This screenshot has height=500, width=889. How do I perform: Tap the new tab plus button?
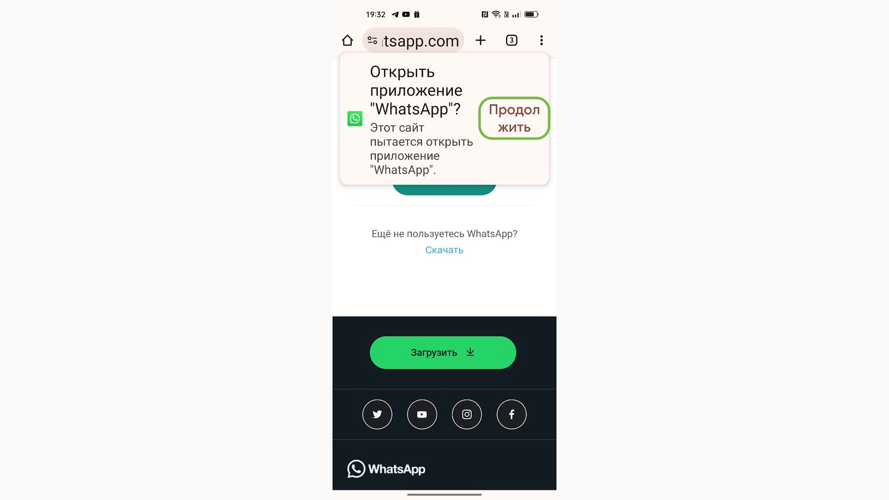[481, 40]
